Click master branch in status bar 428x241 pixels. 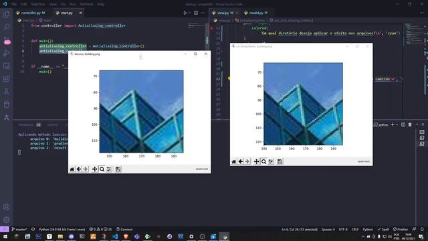click(19, 229)
